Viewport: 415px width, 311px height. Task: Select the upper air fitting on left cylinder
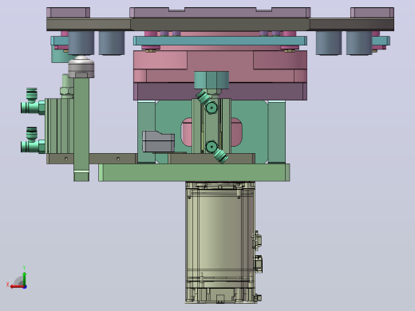(x=33, y=102)
